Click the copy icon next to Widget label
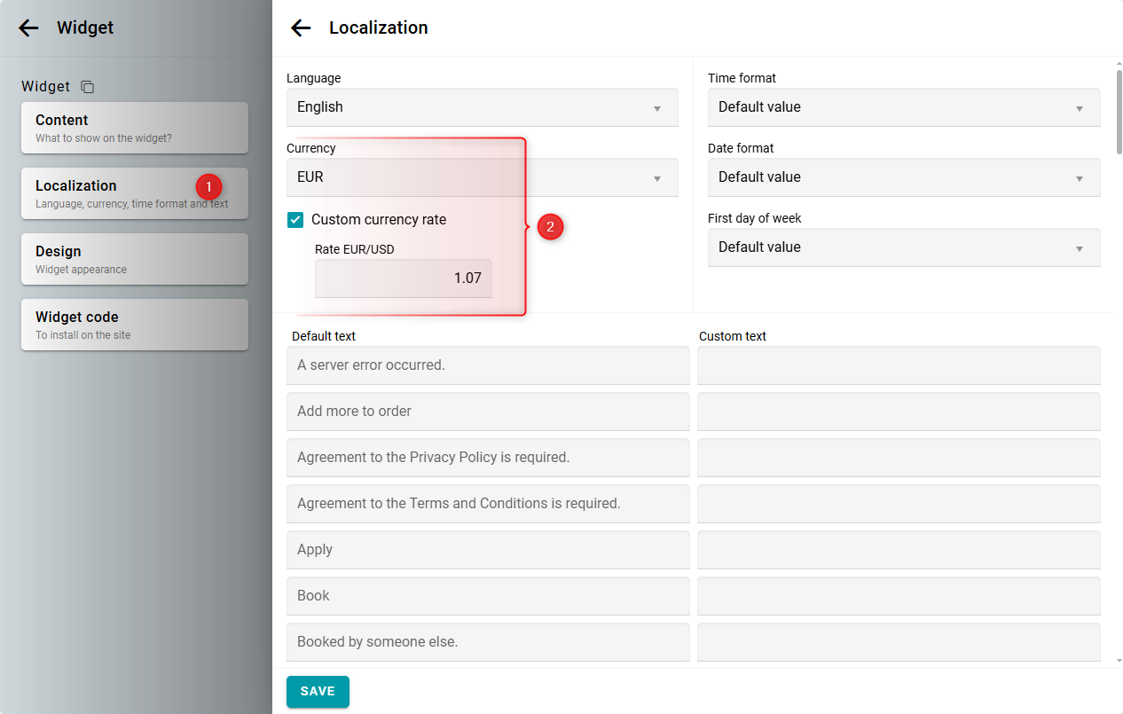The height and width of the screenshot is (714, 1123). [87, 87]
